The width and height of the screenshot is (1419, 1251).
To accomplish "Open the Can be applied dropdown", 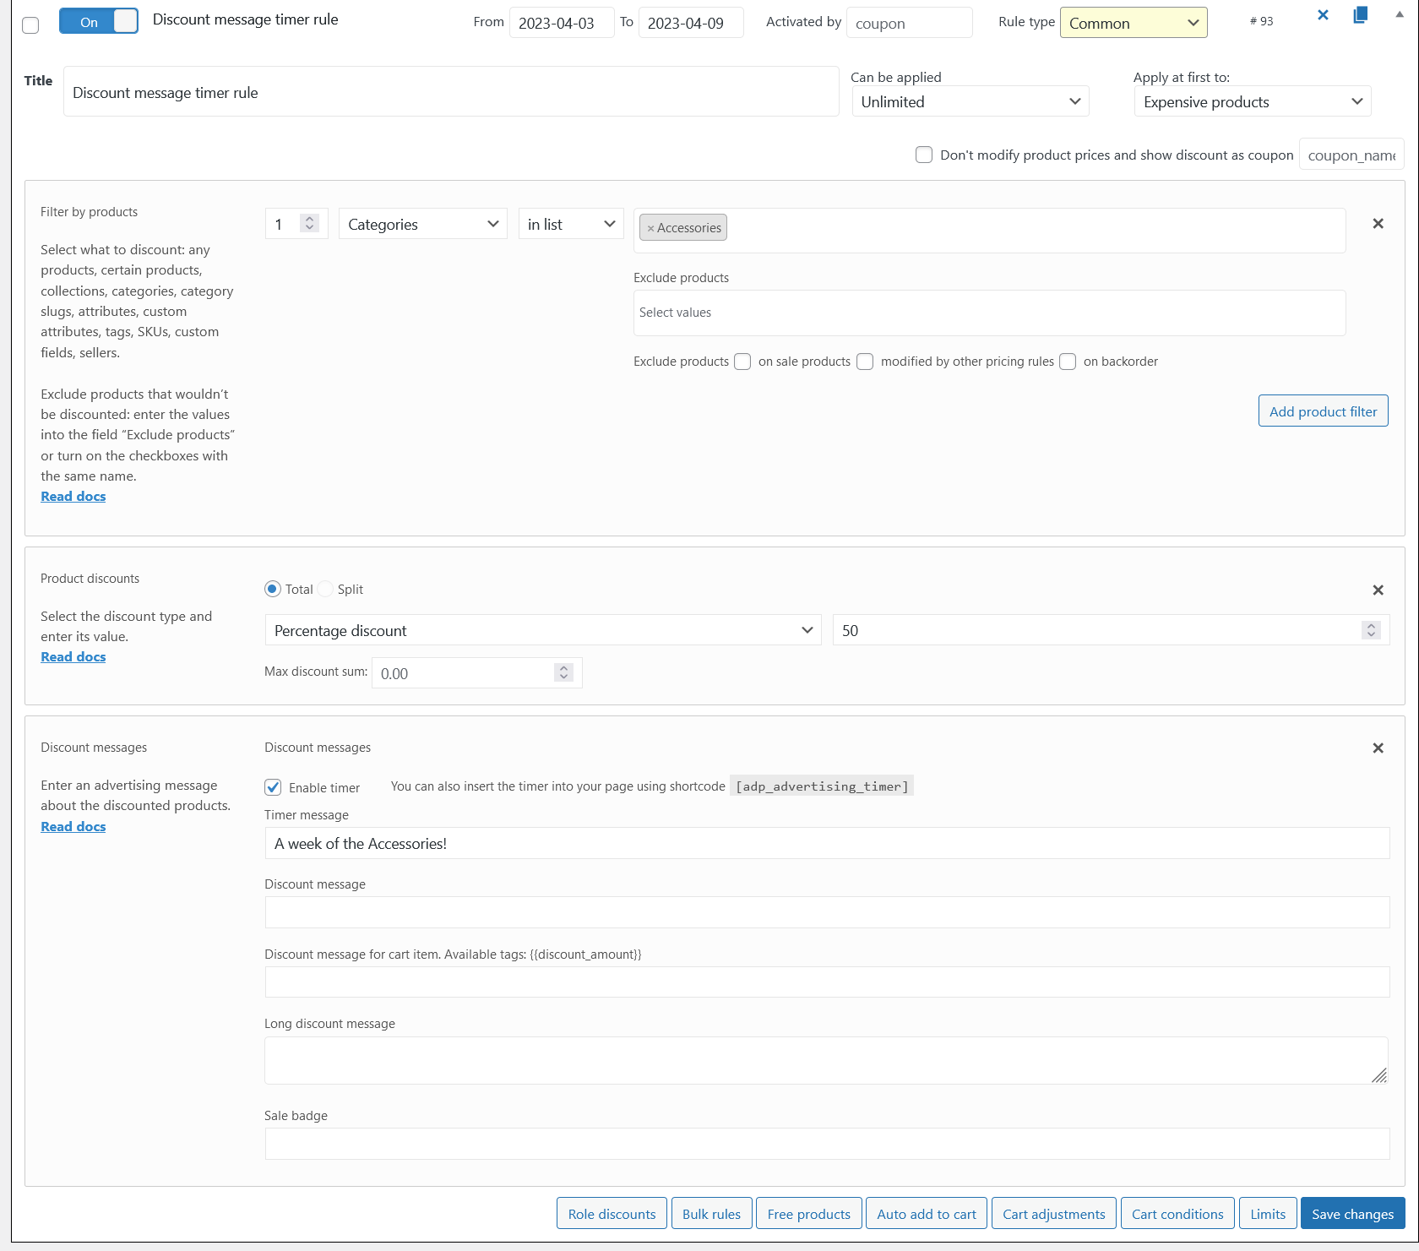I will click(x=970, y=101).
